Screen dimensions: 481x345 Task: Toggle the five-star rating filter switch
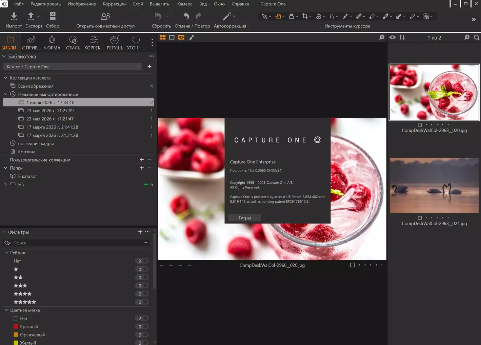[x=142, y=302]
